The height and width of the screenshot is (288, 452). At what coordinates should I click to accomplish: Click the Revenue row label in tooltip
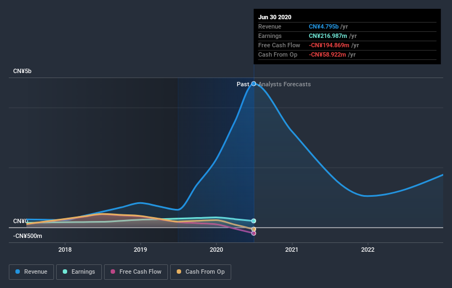click(270, 26)
